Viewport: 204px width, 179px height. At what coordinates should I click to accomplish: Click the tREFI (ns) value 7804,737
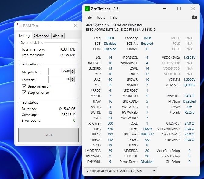click(x=147, y=134)
